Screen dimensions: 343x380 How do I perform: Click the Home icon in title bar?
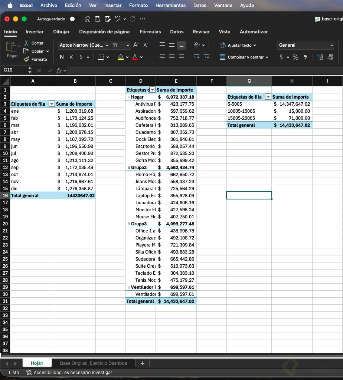click(x=88, y=19)
